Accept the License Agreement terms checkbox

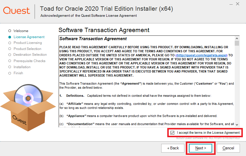172,133
